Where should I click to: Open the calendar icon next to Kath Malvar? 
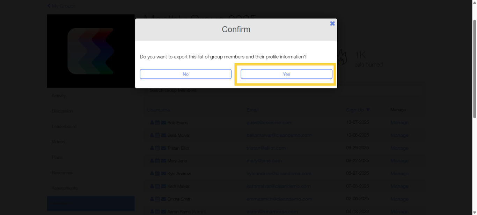157,186
